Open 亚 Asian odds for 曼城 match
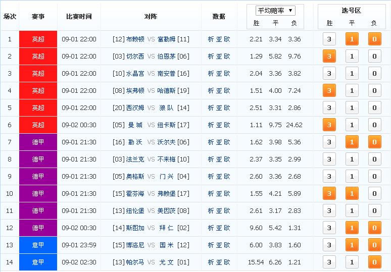Image resolution: width=391 pixels, height=272 pixels. (x=219, y=125)
